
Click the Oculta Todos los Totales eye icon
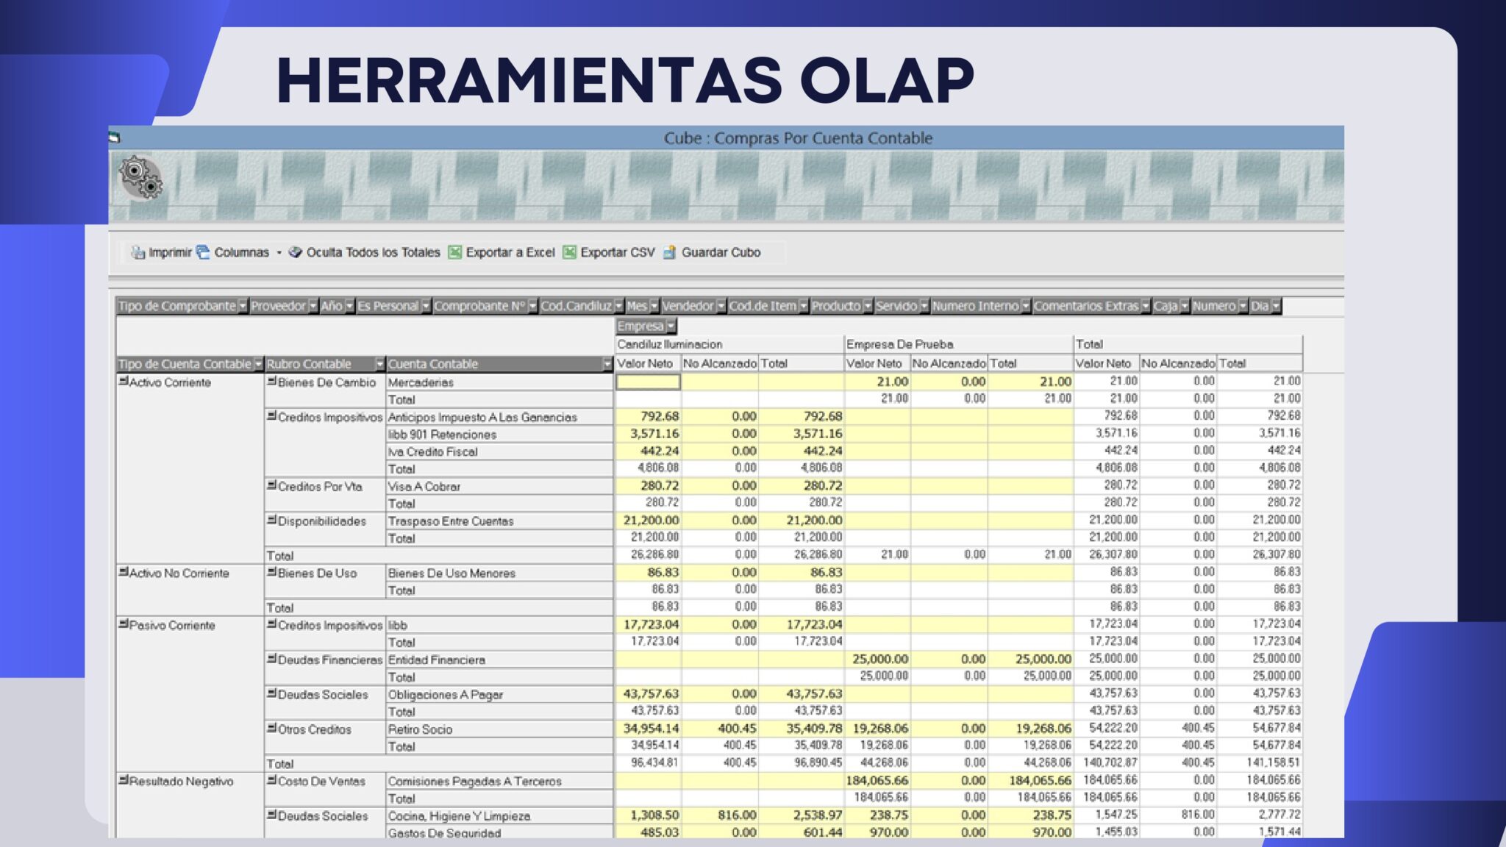pos(296,251)
